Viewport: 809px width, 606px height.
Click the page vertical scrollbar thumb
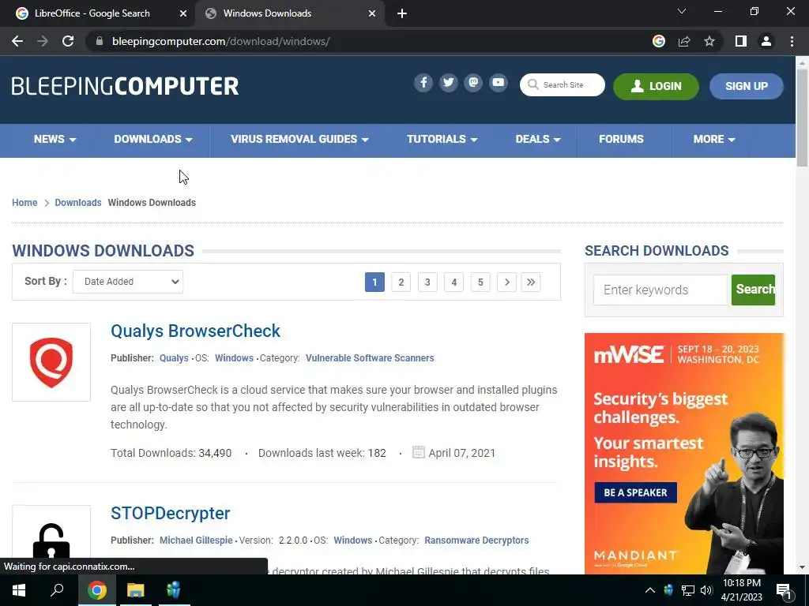click(x=802, y=118)
